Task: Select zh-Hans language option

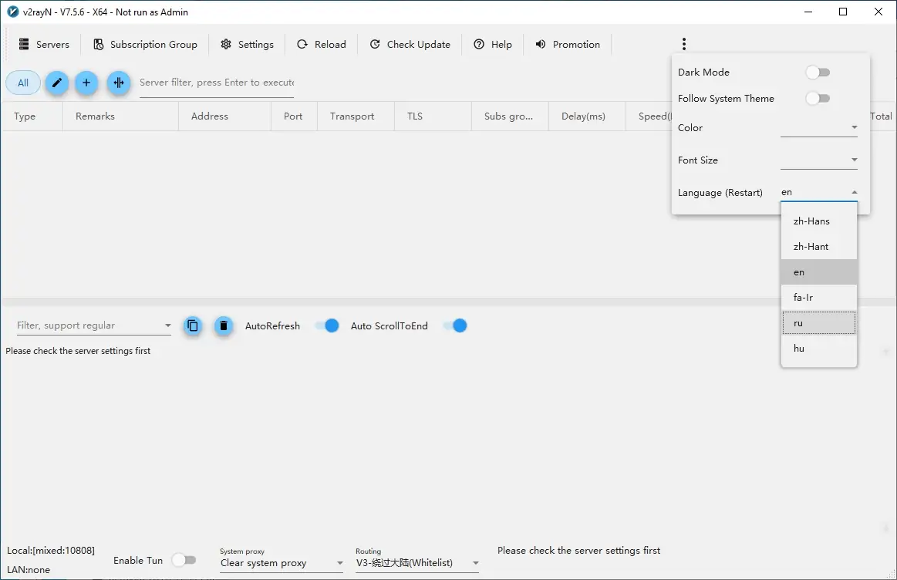Action: [x=819, y=221]
